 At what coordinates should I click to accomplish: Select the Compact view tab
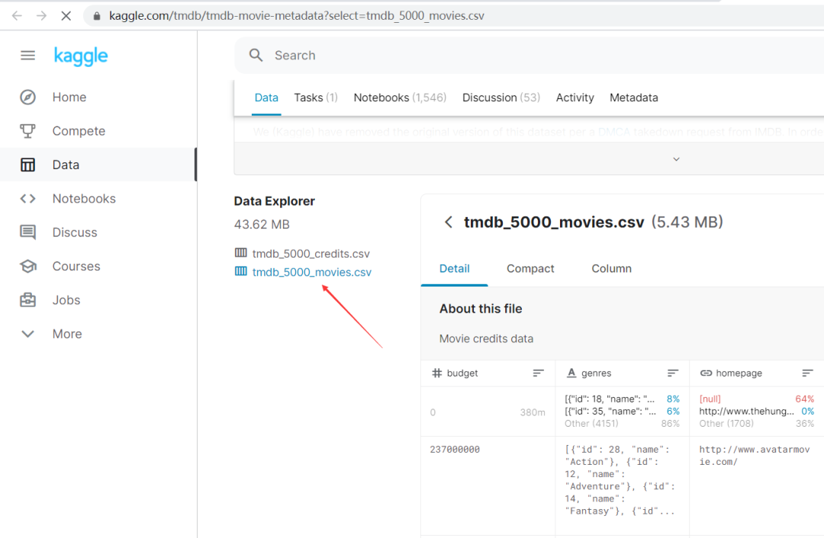click(x=530, y=269)
